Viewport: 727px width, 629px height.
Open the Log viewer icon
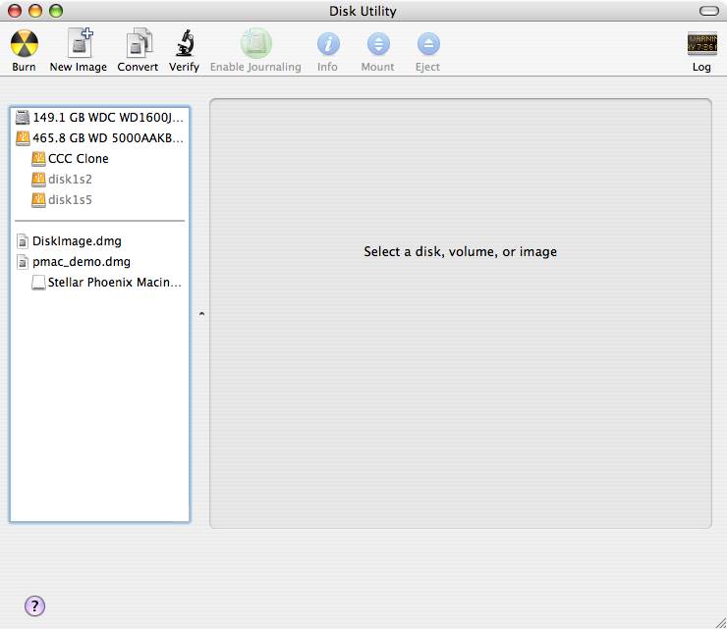(702, 44)
